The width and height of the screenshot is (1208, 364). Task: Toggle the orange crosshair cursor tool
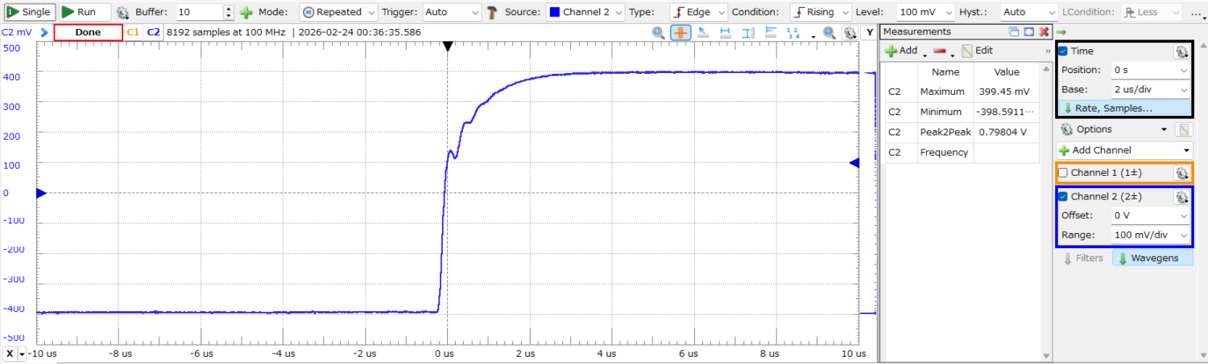[681, 32]
